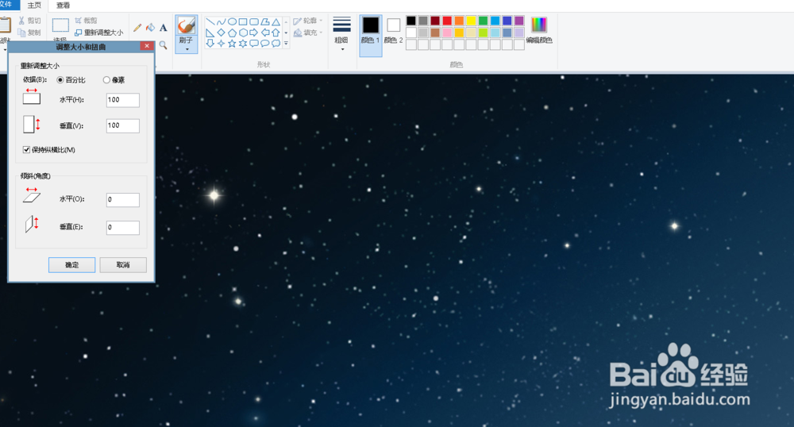Open Edit colors (编辑颜色) palette
The height and width of the screenshot is (427, 794).
point(539,29)
